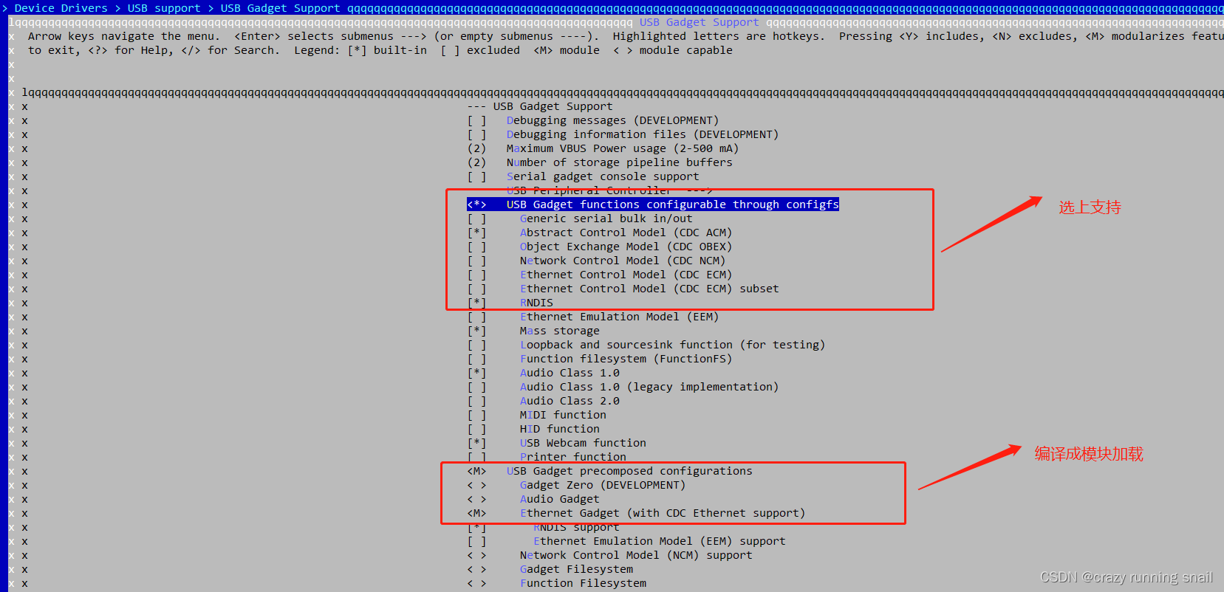Click the centered USB Gadget Support title

pos(699,22)
